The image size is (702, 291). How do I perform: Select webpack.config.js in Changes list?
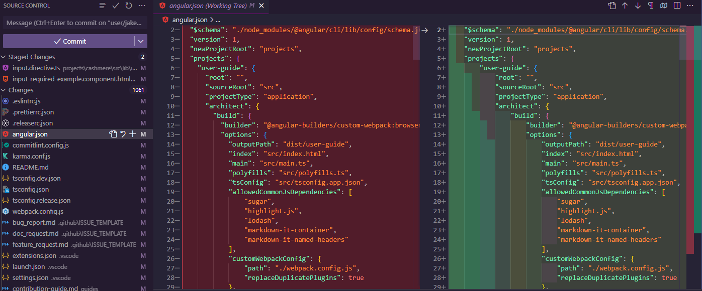[x=76, y=211]
